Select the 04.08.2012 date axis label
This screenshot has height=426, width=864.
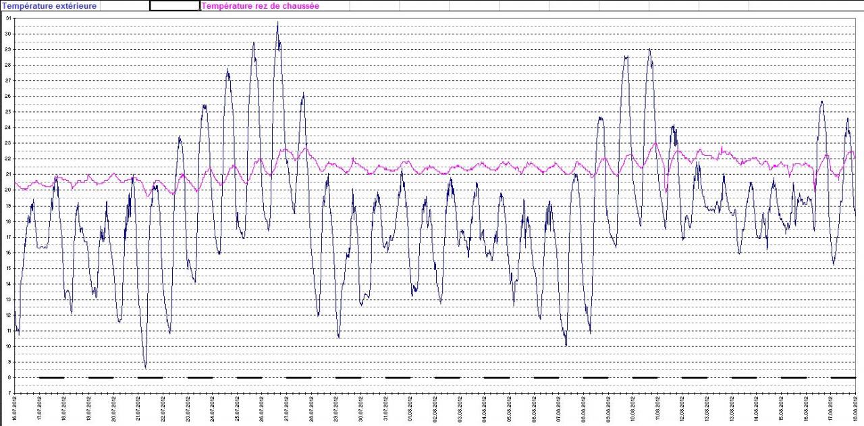[485, 410]
